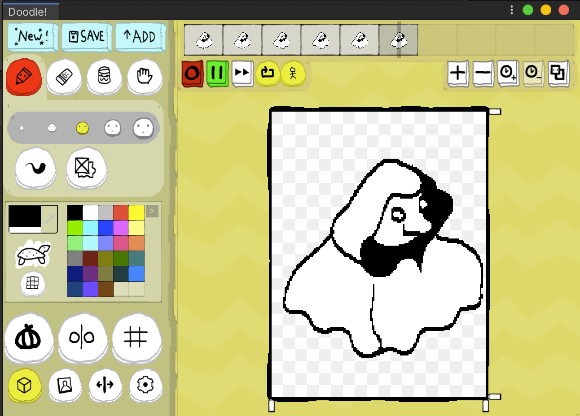580x416 pixels.
Task: Click the yellow 3D cube button
Action: pyautogui.click(x=25, y=385)
